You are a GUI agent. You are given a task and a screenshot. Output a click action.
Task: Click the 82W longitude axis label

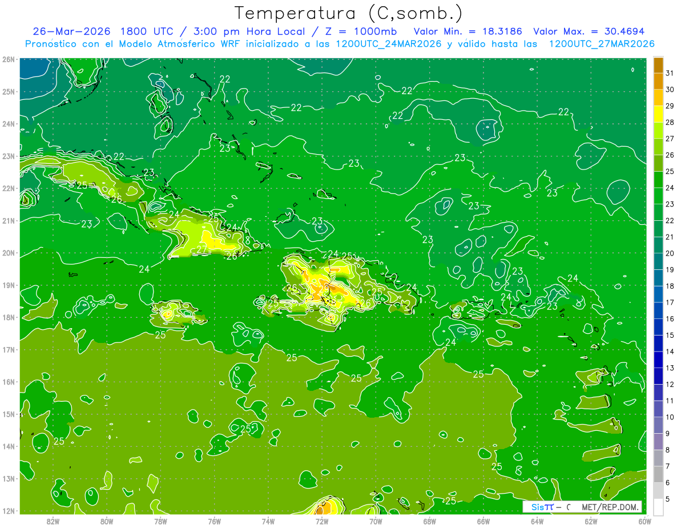[53, 521]
